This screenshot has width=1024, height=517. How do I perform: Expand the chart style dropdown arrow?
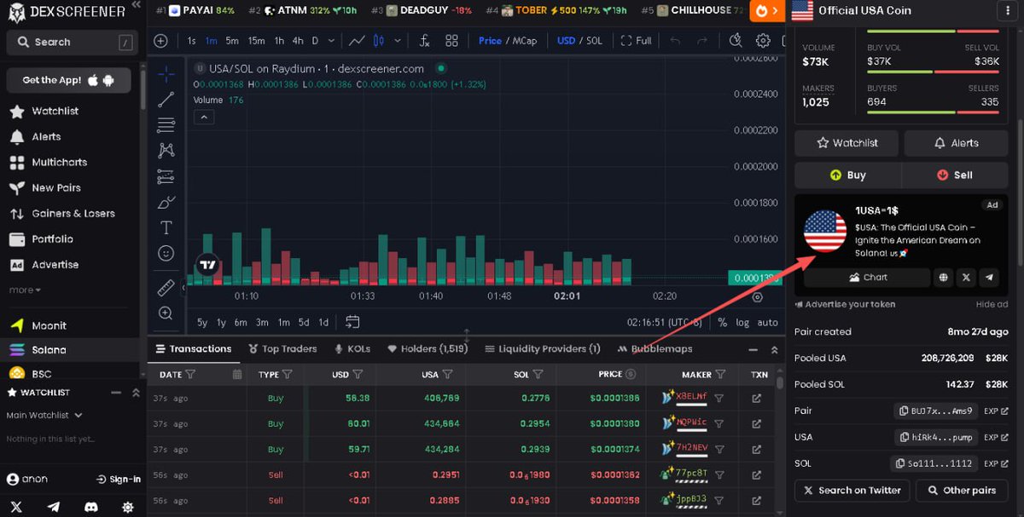click(397, 41)
